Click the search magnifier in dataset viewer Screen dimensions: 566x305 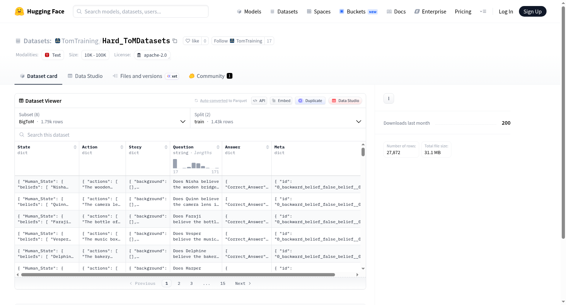22,135
